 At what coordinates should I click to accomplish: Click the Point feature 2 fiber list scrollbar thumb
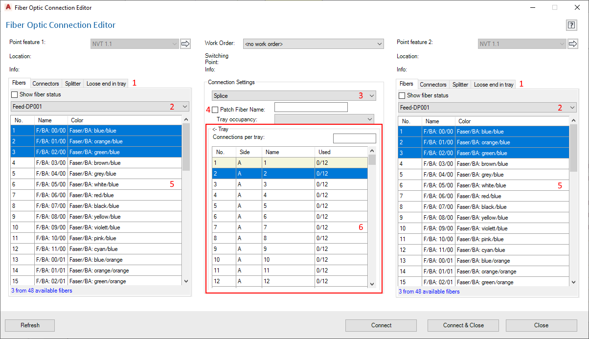[x=573, y=148]
